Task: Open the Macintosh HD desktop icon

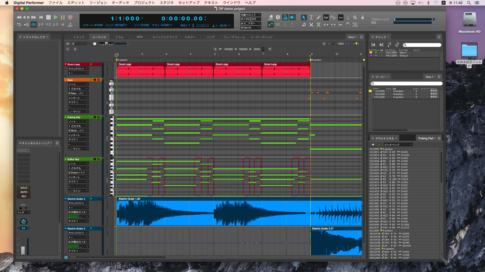Action: click(469, 23)
